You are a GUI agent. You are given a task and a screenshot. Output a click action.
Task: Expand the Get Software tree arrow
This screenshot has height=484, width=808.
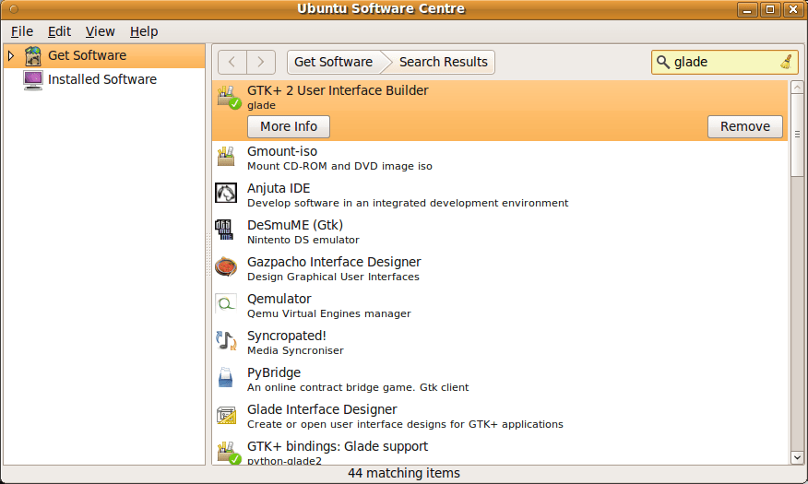[11, 55]
